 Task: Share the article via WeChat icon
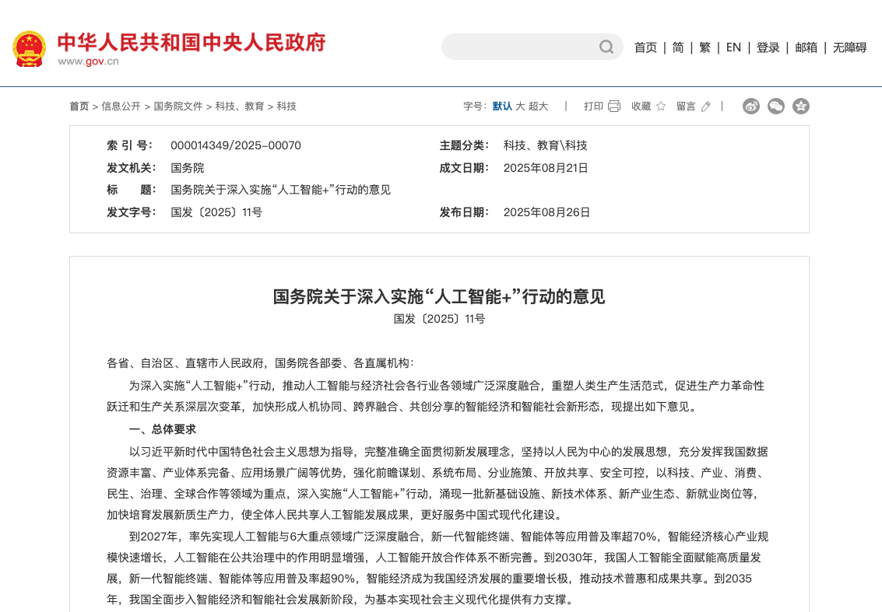776,107
